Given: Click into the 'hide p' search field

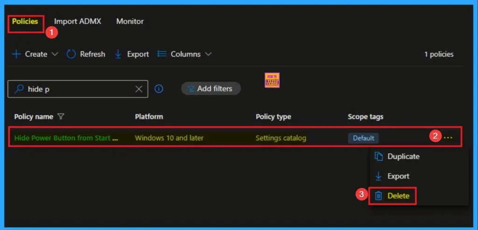Looking at the screenshot, I should (78, 89).
